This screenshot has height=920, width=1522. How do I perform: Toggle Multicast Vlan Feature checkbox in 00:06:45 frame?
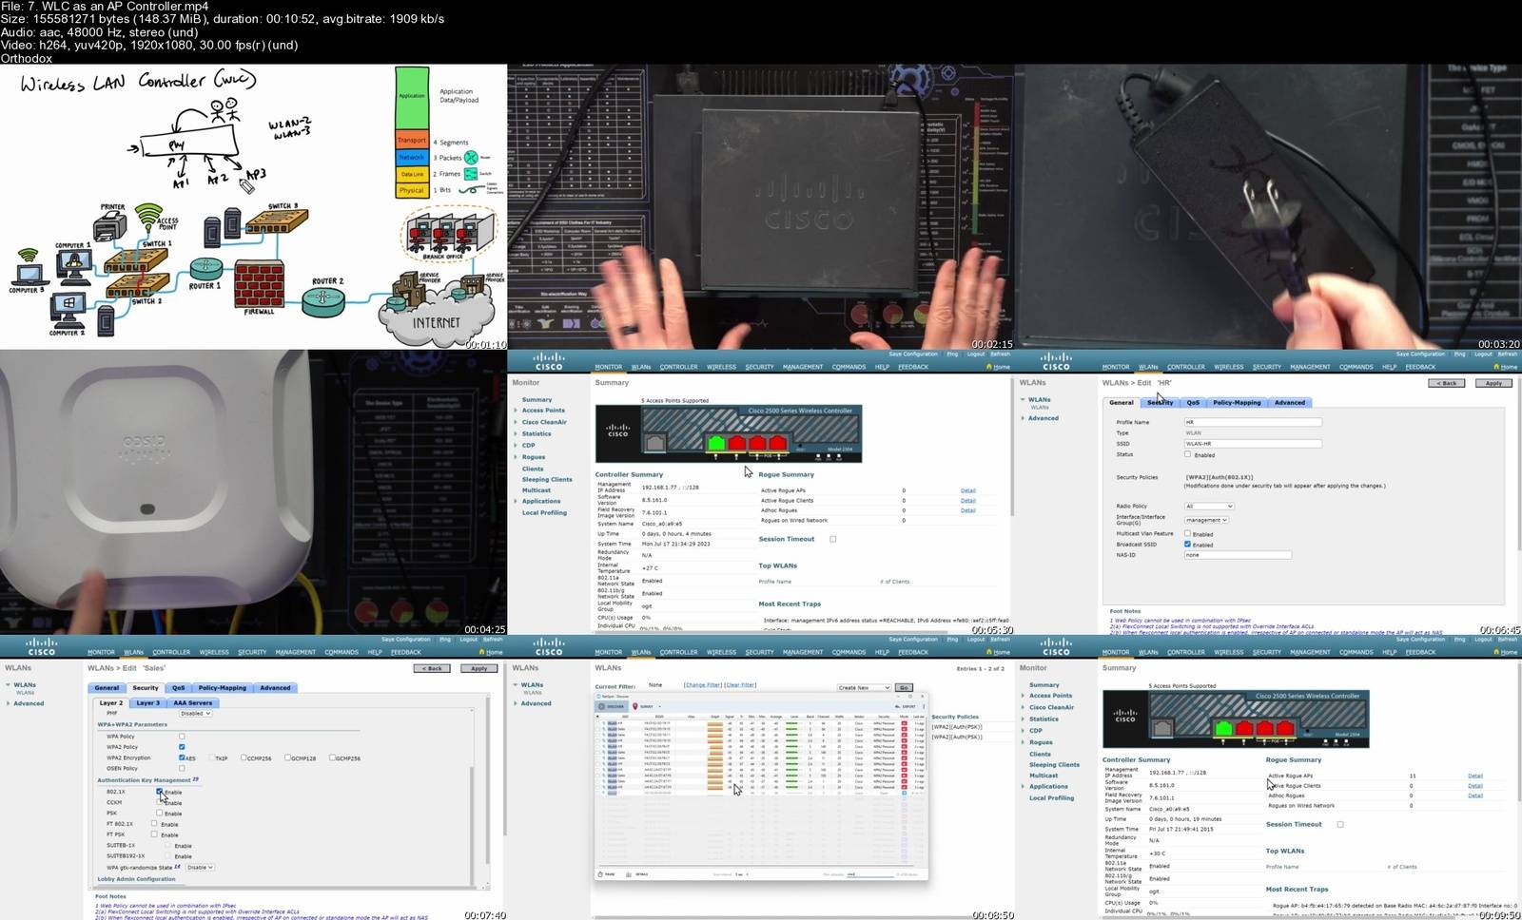1187,533
